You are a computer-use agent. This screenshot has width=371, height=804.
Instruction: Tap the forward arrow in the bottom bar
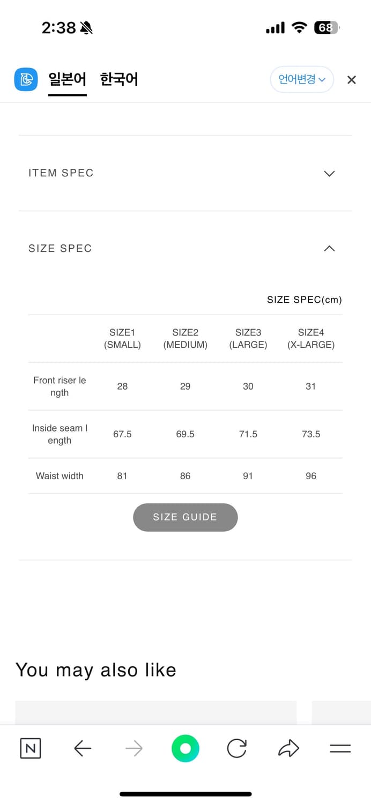134,748
